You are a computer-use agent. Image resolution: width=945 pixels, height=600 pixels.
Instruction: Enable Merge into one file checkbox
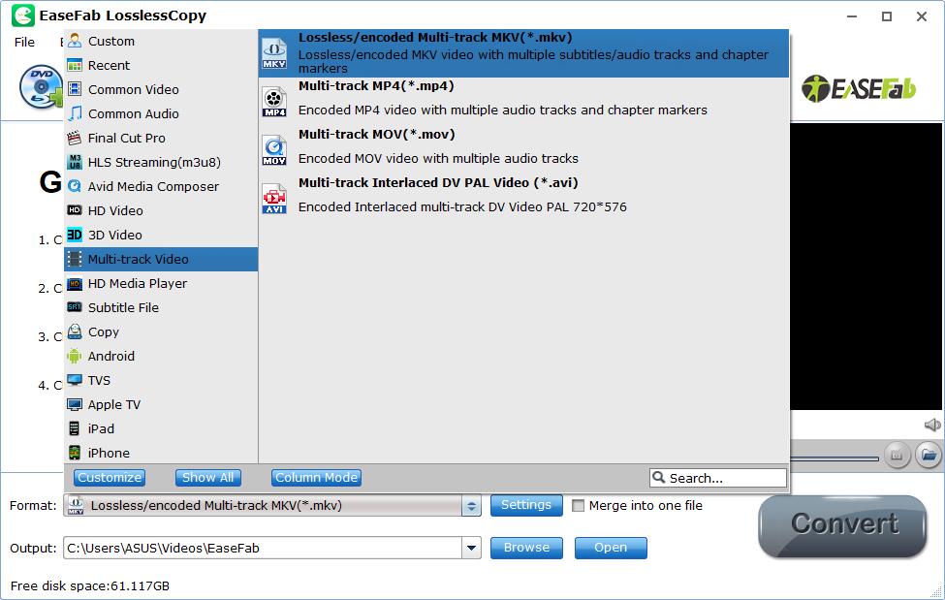coord(578,505)
